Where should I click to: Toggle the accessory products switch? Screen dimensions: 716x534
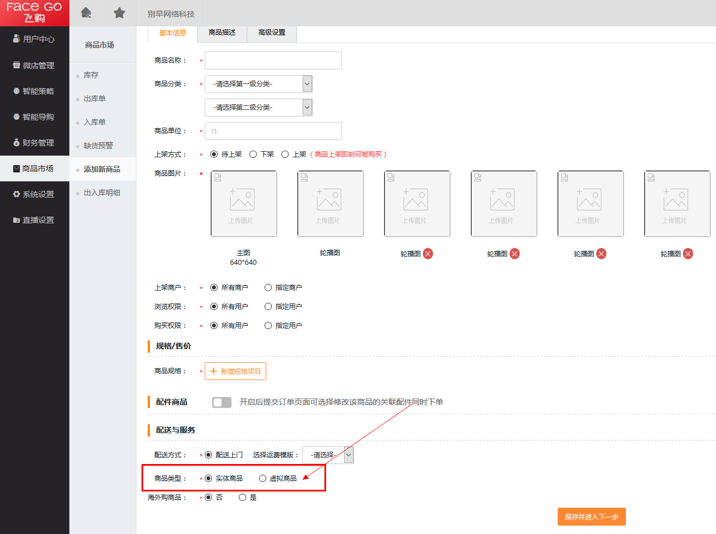pyautogui.click(x=222, y=402)
